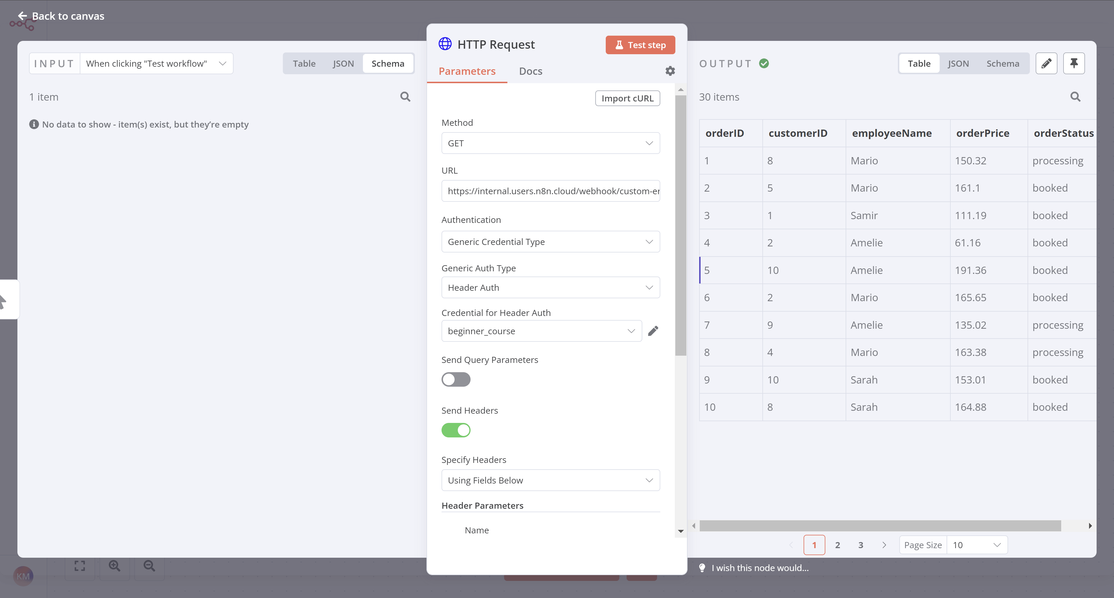Click the output edit pencil icon
Screen dimensions: 1114x598
[x=1046, y=63]
